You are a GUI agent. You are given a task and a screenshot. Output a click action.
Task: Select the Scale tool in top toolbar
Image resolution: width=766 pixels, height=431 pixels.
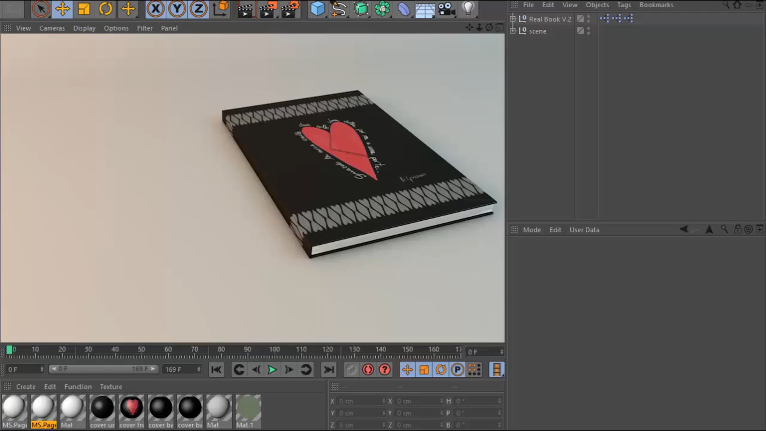pos(84,9)
